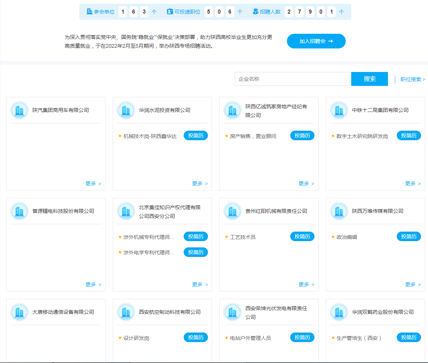Click the 参会单位 label
The image size is (428, 363).
click(x=104, y=12)
